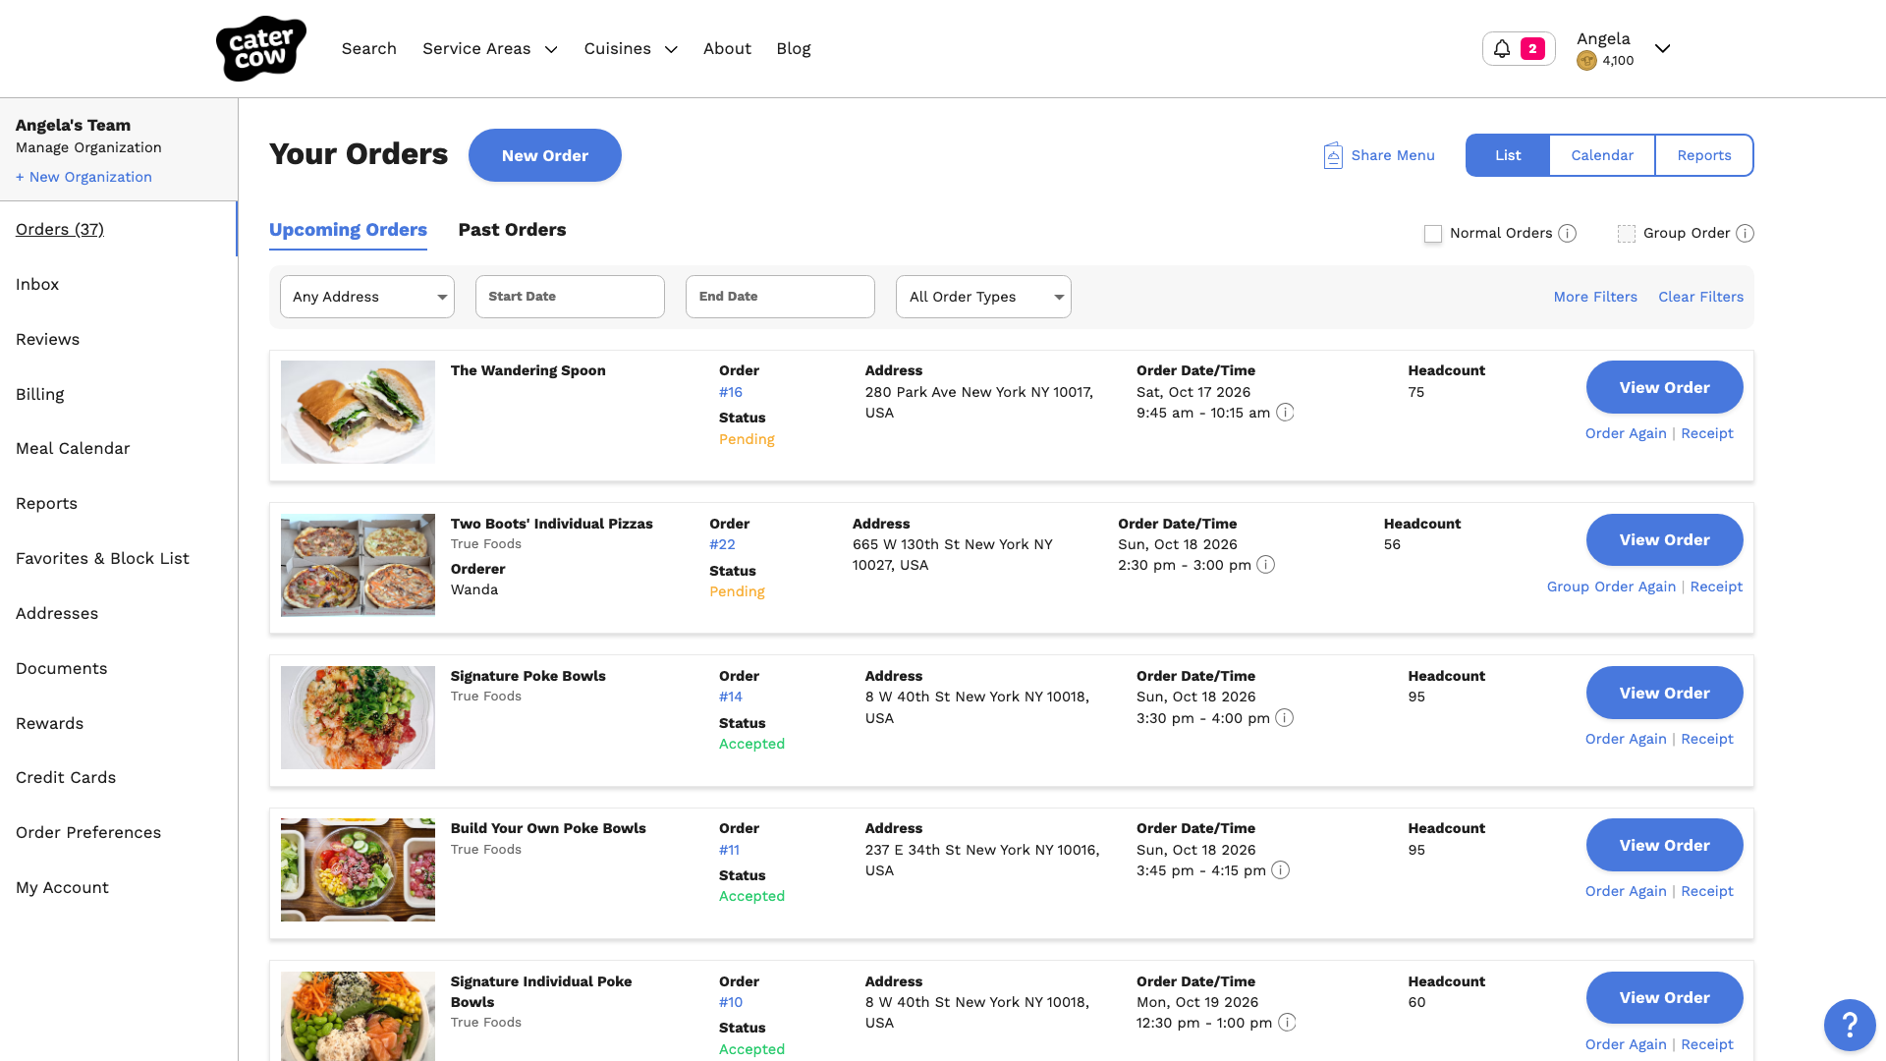Open Meal Calendar in sidebar
Screen dimensions: 1886x1061
[73, 448]
